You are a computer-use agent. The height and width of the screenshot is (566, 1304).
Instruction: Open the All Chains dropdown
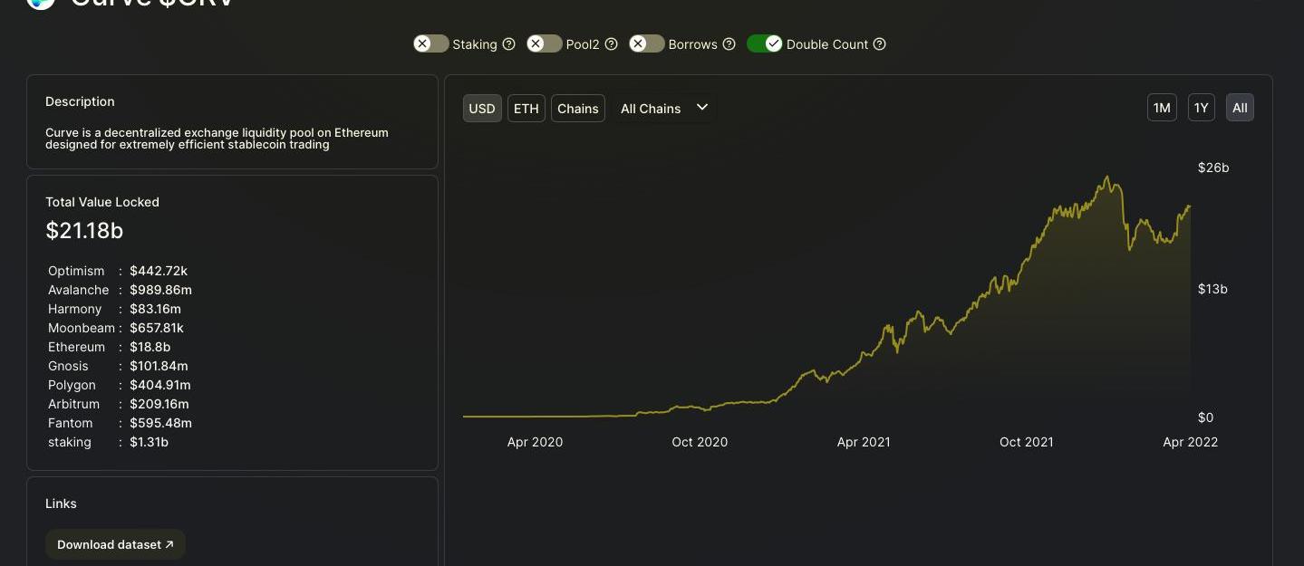[663, 108]
